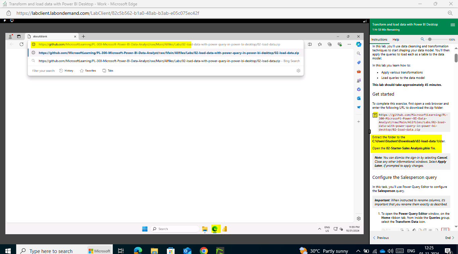Click the VM taskbar Search box
The height and width of the screenshot is (254, 458).
pos(175,229)
